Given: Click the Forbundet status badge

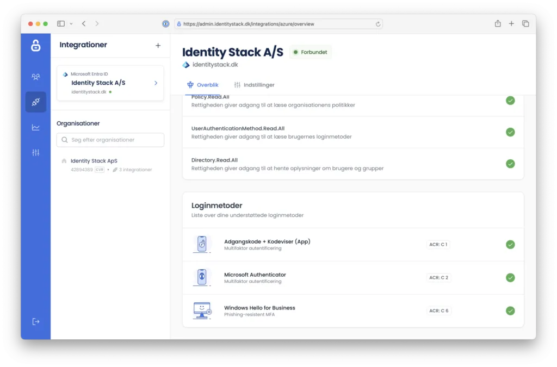Looking at the screenshot, I should 310,52.
